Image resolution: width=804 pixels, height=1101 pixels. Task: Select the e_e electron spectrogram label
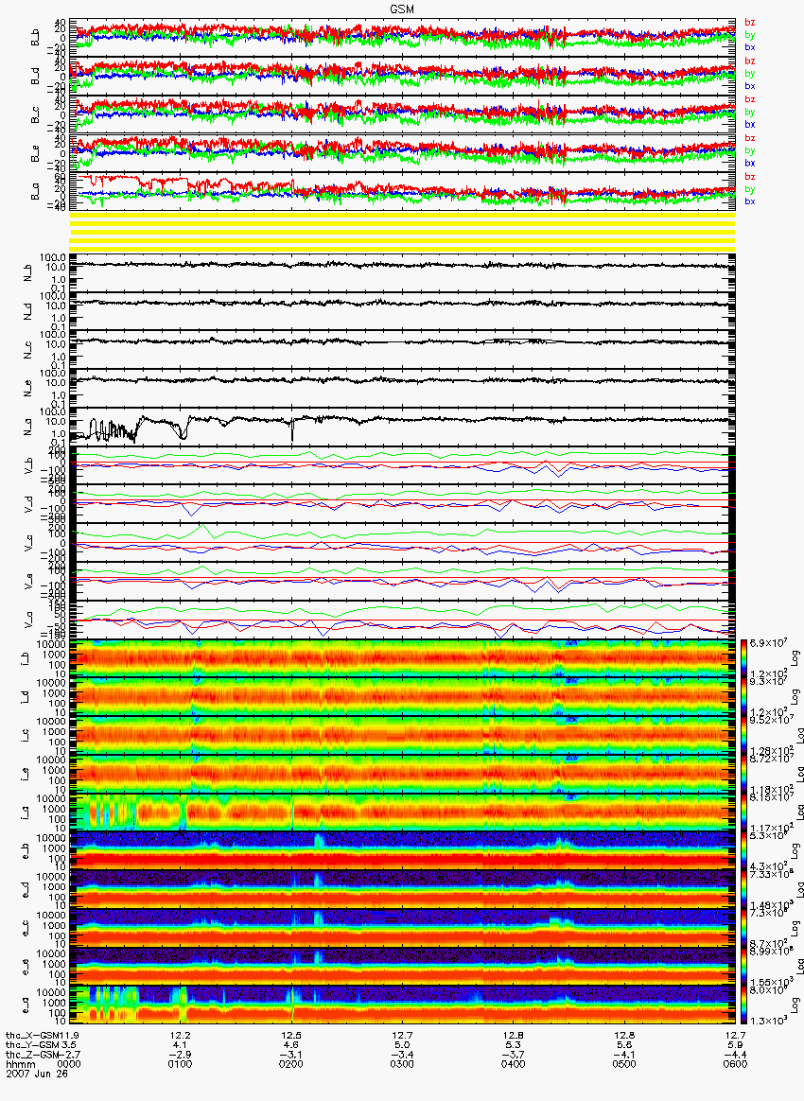(x=26, y=967)
